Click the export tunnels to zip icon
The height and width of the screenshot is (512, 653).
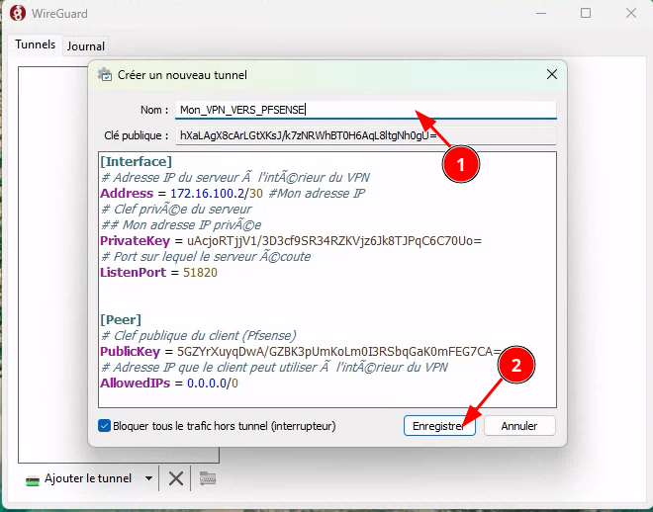click(x=208, y=478)
